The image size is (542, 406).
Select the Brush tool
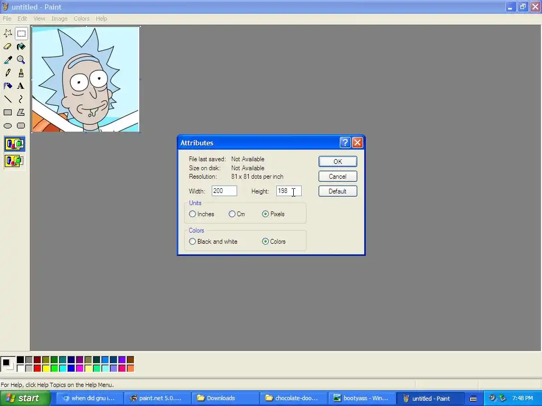tap(21, 73)
